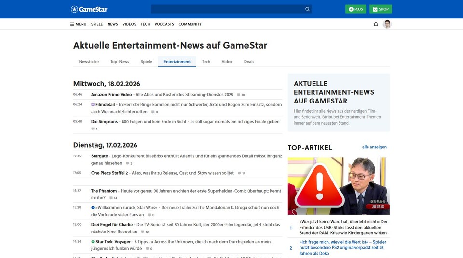Open the user profile avatar

tap(387, 24)
